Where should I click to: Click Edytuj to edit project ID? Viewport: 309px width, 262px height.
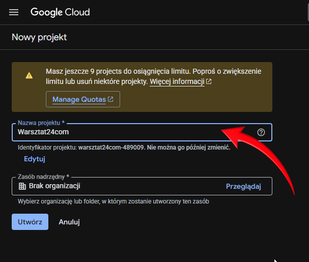click(x=35, y=159)
